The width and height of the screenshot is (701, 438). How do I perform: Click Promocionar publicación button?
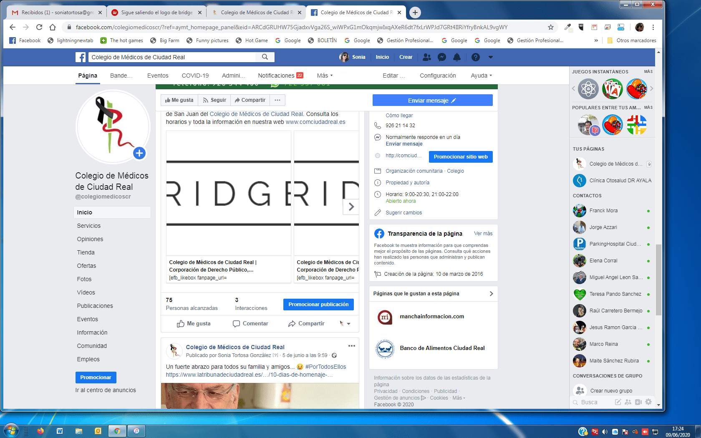coord(318,305)
